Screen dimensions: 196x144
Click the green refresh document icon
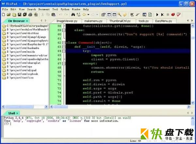150,15
